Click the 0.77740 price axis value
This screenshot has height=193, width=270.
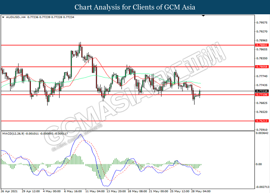pos(262,76)
